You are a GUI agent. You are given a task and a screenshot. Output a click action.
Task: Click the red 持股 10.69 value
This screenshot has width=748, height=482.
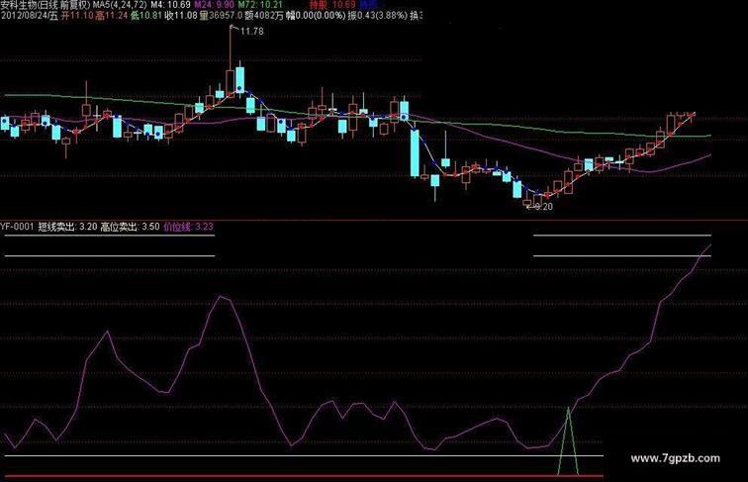point(332,5)
